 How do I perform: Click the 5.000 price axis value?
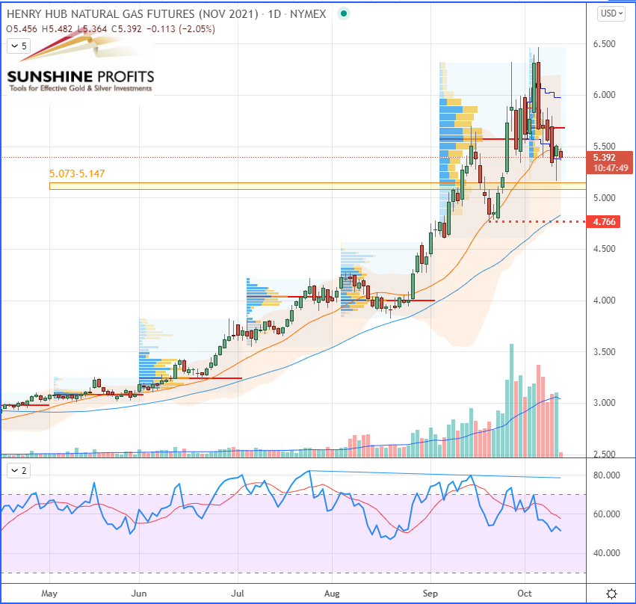coord(605,198)
